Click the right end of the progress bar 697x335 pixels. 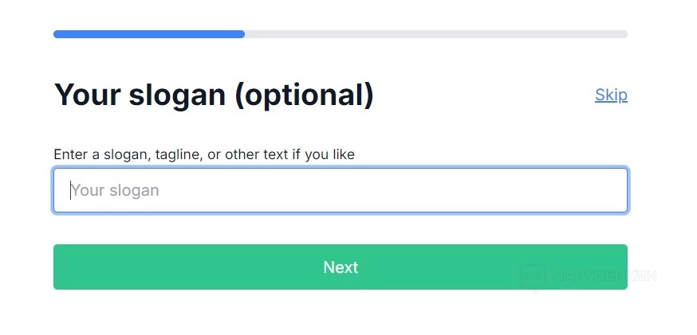tap(624, 34)
